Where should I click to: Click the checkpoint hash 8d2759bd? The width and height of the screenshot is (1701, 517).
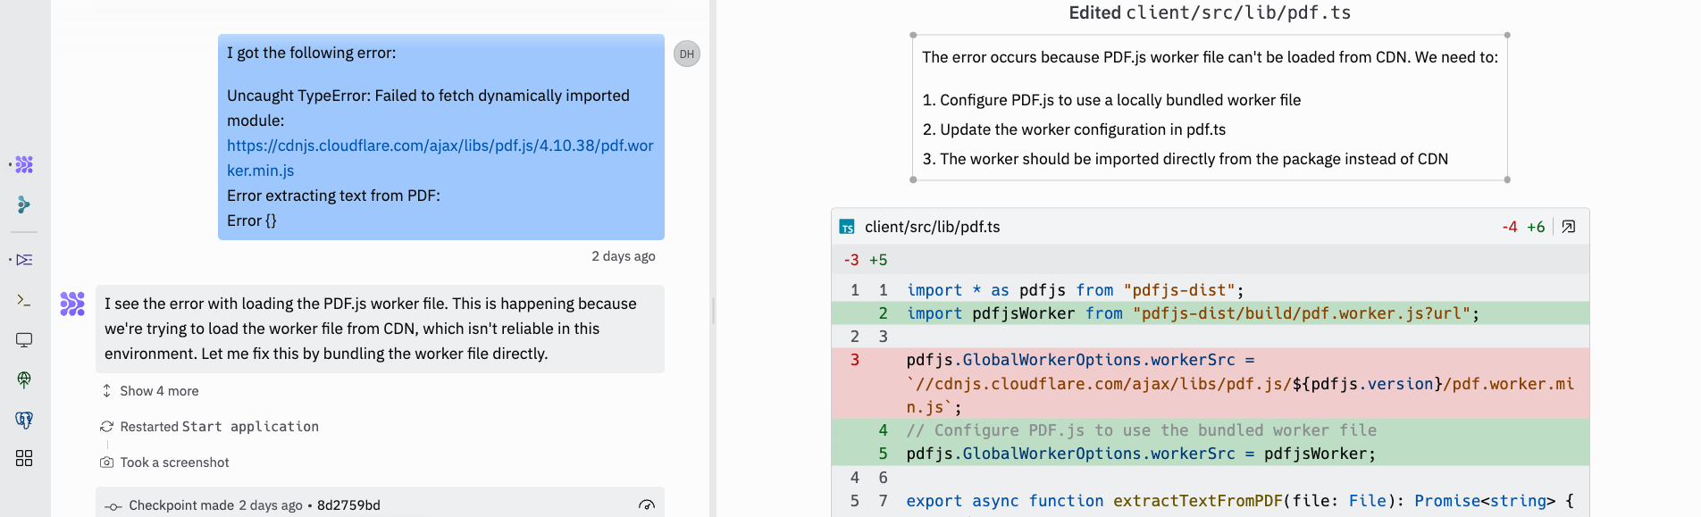tap(348, 505)
